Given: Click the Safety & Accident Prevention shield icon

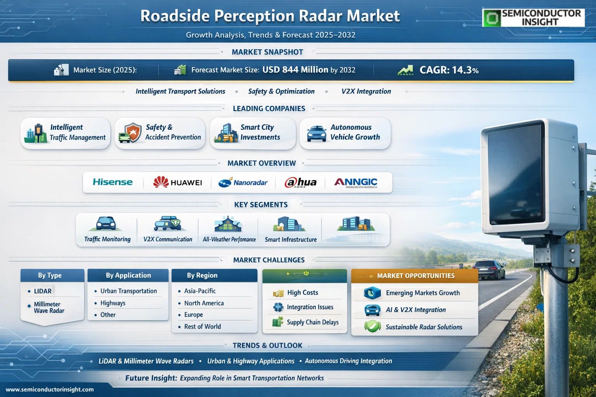Looking at the screenshot, I should click(130, 133).
